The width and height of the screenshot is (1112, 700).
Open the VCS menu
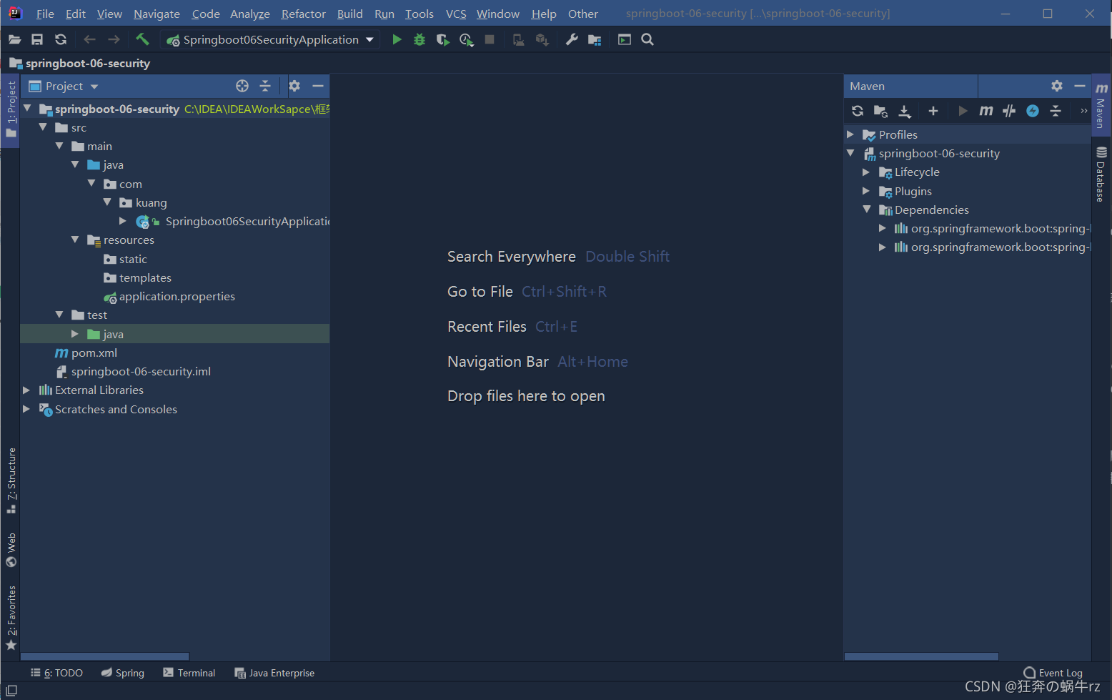456,14
